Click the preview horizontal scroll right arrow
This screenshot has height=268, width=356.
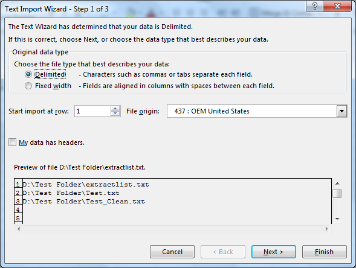coord(327,229)
